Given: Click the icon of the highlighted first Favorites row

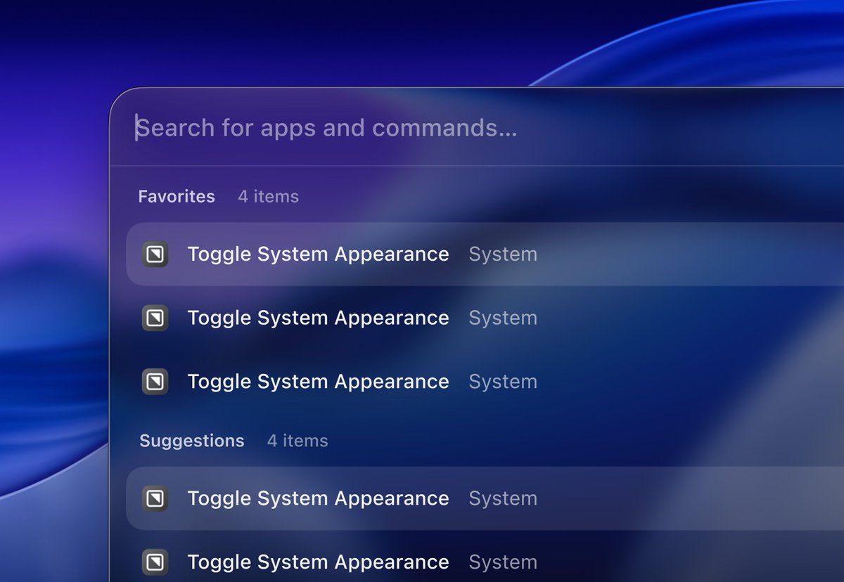Looking at the screenshot, I should coord(155,254).
